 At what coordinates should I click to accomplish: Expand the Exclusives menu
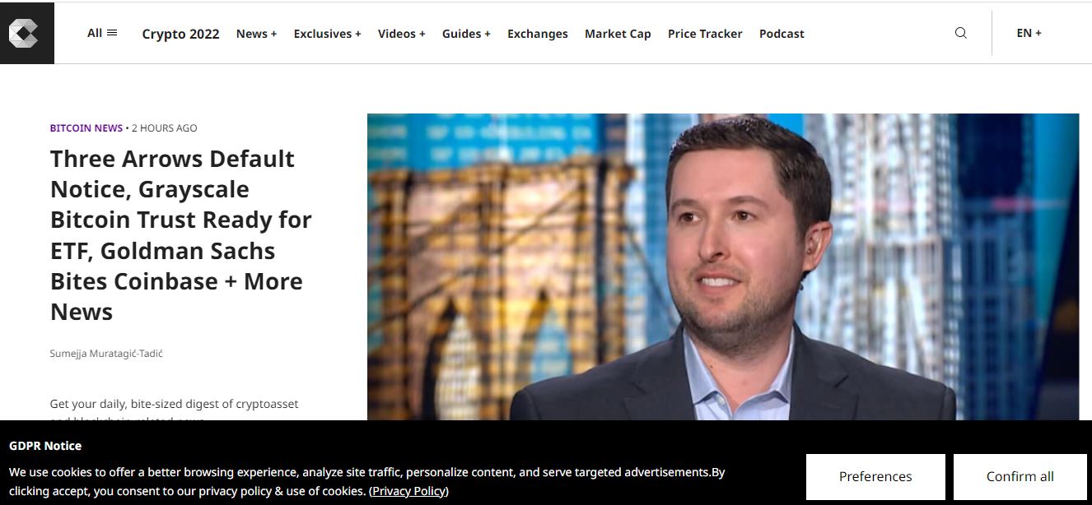tap(327, 34)
